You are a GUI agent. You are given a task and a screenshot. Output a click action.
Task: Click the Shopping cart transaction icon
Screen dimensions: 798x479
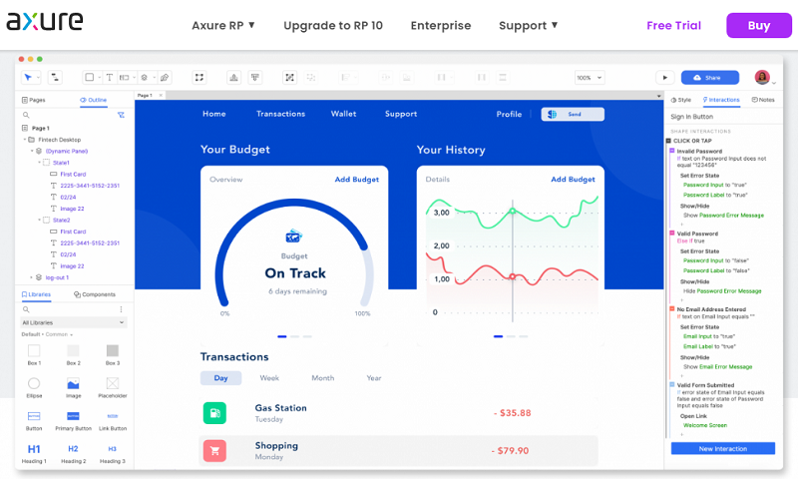pos(214,450)
